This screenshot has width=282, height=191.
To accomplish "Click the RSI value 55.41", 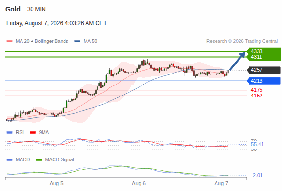I will [x=257, y=144].
